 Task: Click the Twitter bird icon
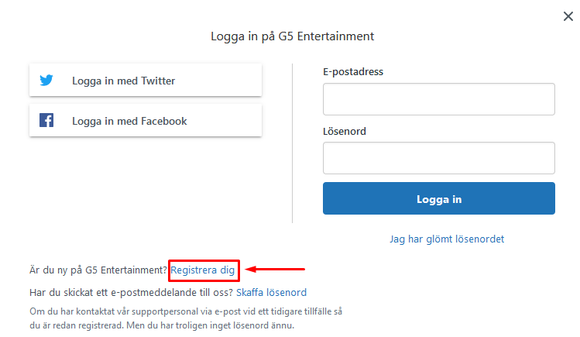(x=46, y=81)
